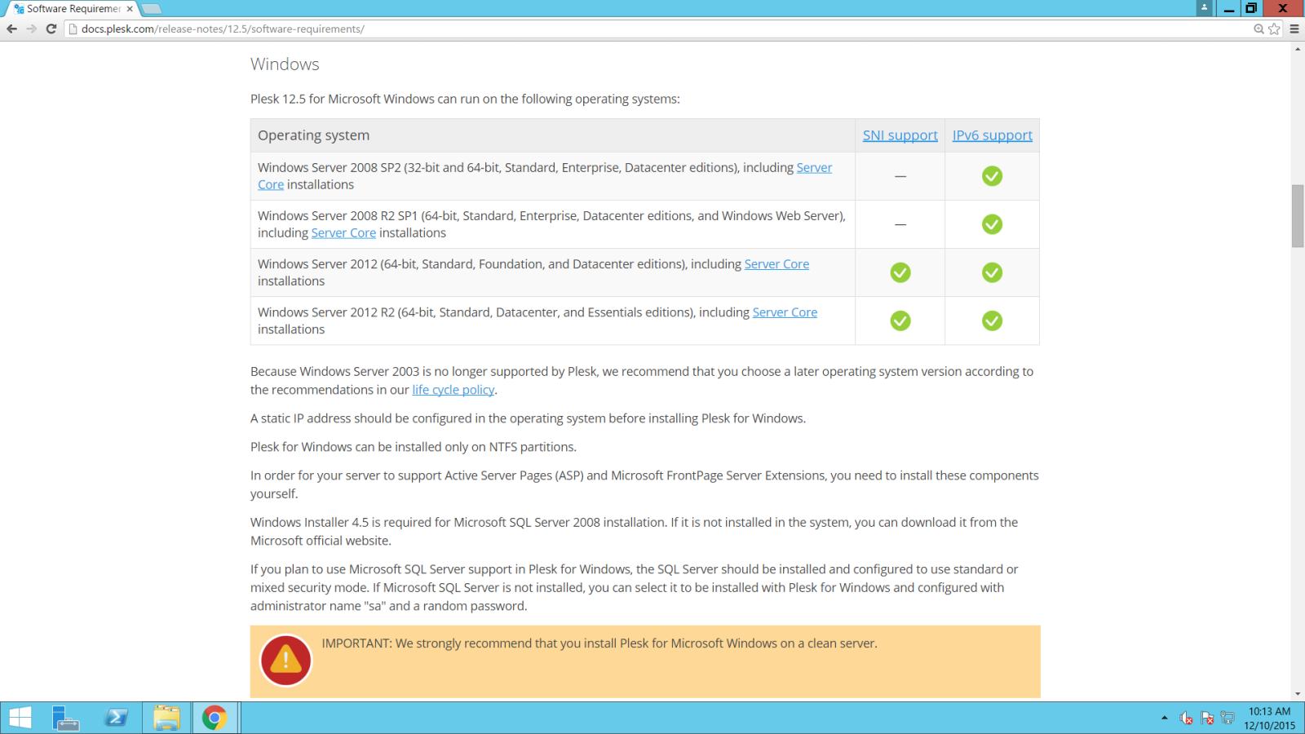Click SNI checkmark for Windows Server 2012 R2
The image size is (1305, 734).
pos(900,321)
